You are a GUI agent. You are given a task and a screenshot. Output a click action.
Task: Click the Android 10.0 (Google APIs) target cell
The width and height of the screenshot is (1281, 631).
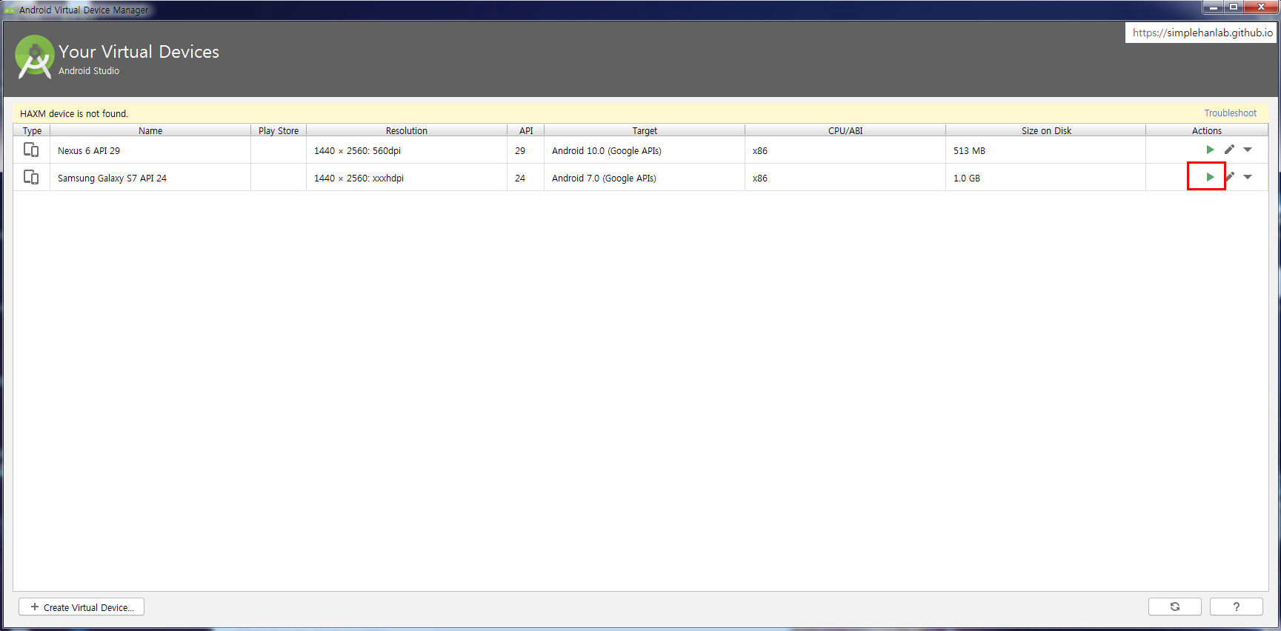pyautogui.click(x=645, y=150)
